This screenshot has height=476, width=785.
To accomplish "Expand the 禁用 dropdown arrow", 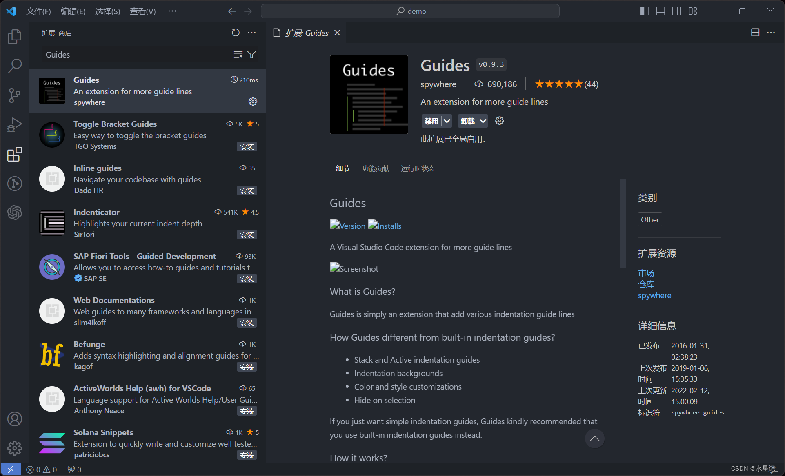I will click(x=447, y=121).
